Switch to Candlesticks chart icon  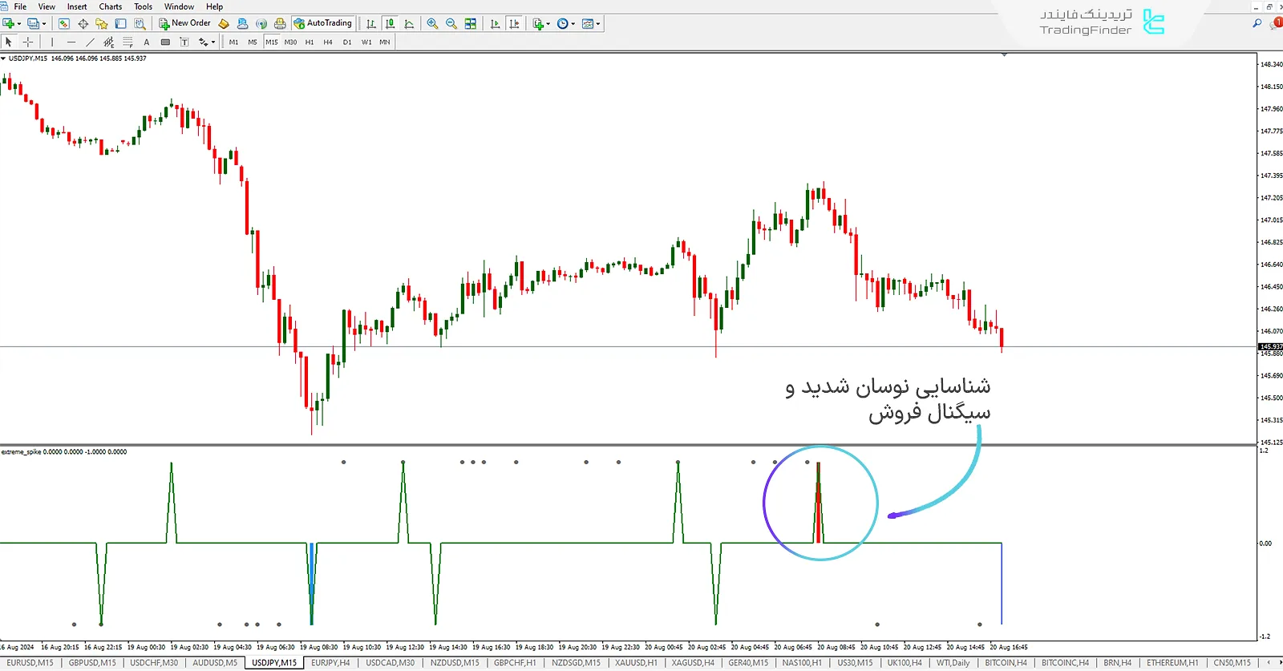pyautogui.click(x=390, y=23)
